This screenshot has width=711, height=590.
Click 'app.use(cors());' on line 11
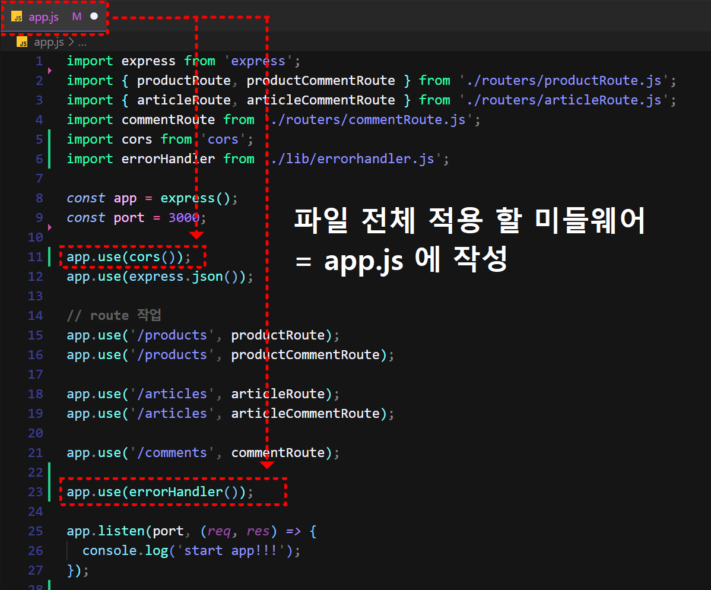point(129,257)
